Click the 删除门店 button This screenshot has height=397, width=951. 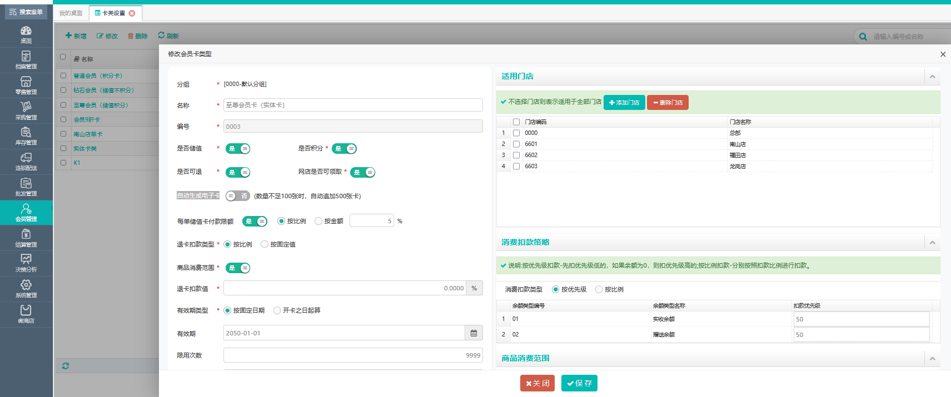(x=668, y=103)
